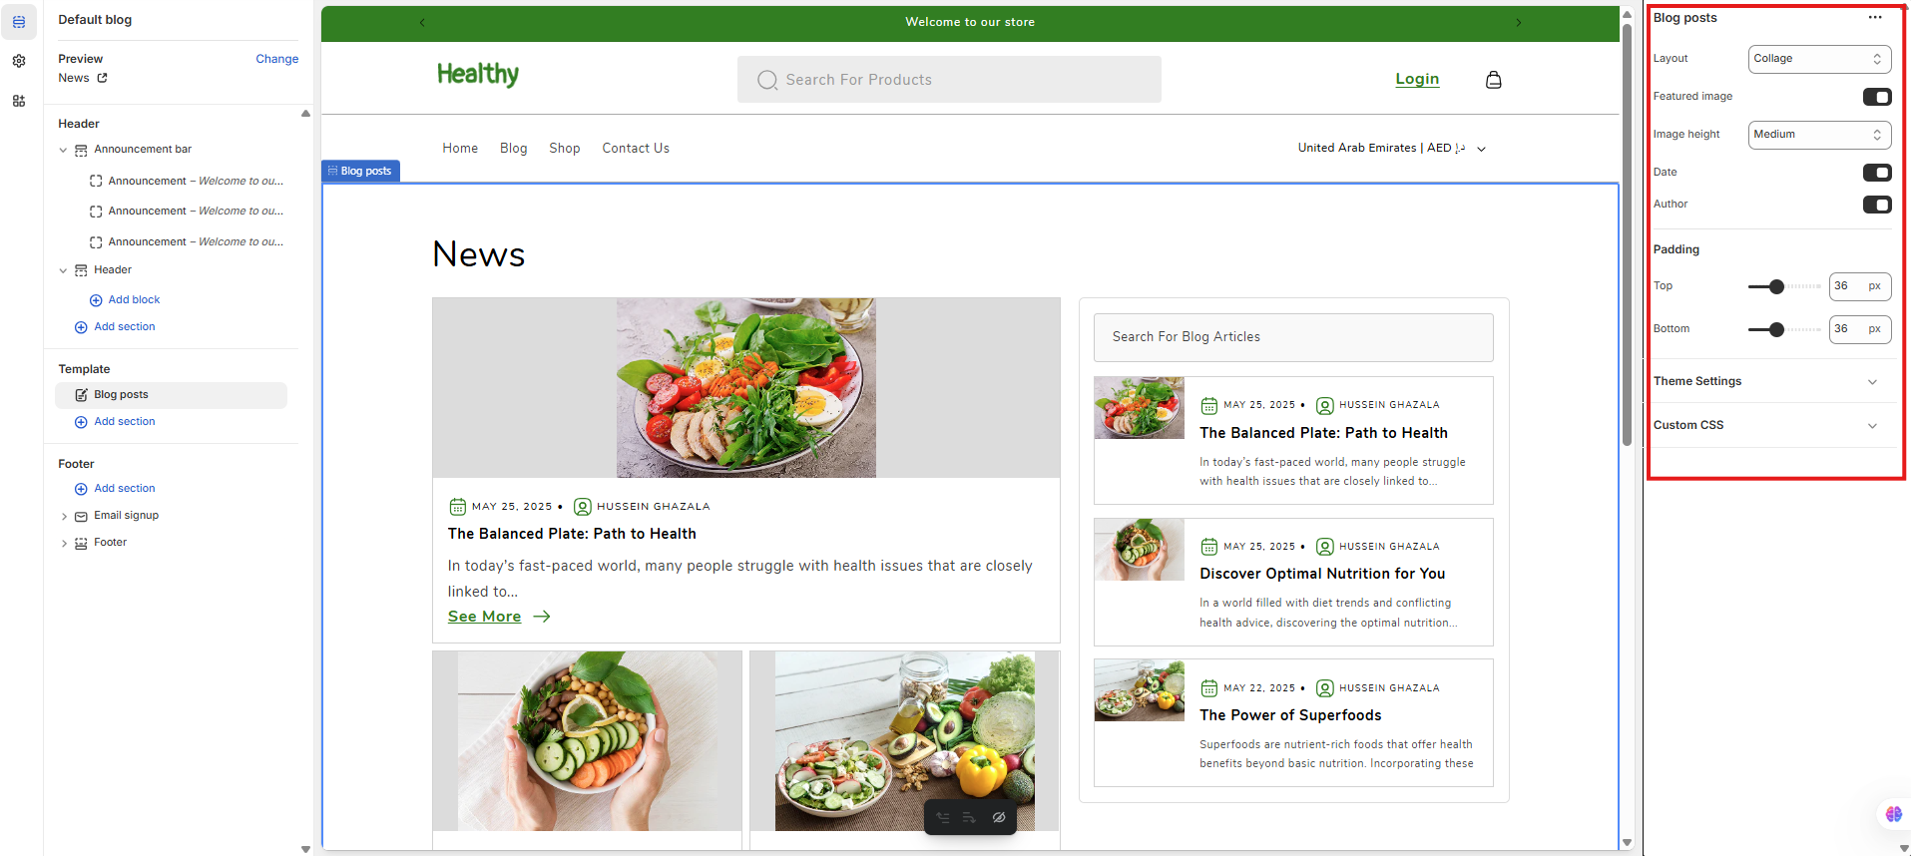
Task: Click the Change preview link
Action: coord(276,59)
